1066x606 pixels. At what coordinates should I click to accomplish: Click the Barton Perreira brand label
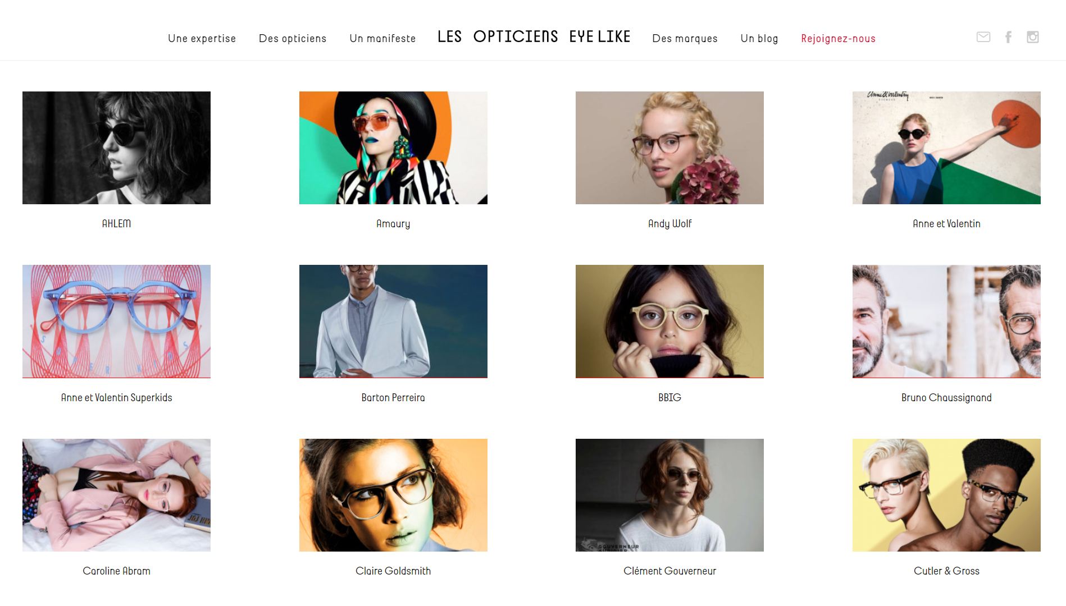tap(393, 398)
